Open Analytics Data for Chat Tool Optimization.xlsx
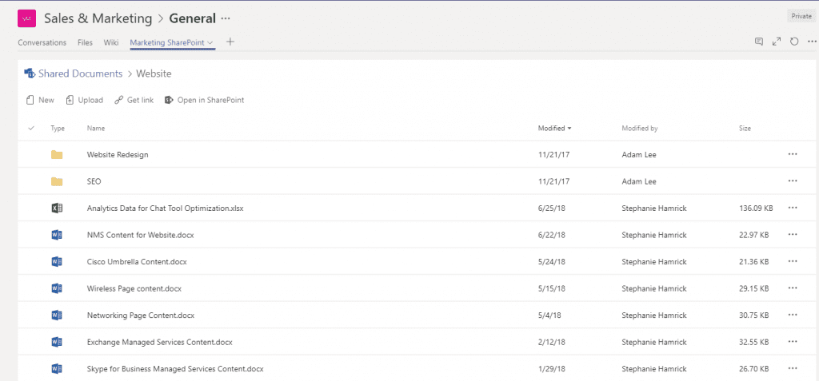This screenshot has width=819, height=381. coord(165,208)
